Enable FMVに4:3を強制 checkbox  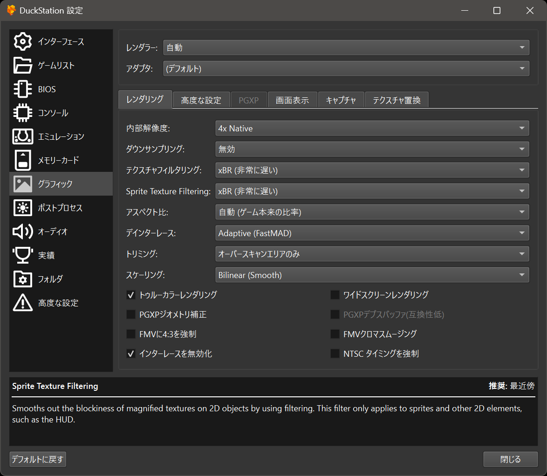point(131,334)
